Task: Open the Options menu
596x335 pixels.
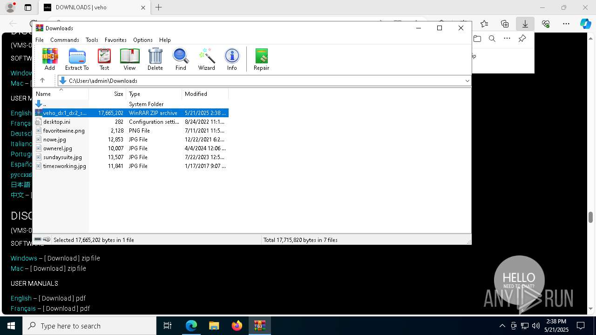Action: coord(143,40)
